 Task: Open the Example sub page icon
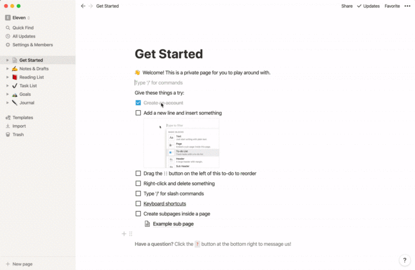[148, 224]
